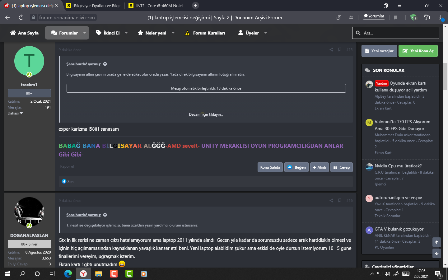Switch to Bilgisayar Fiyatları tab
Image resolution: width=448 pixels, height=280 pixels.
coord(94,6)
